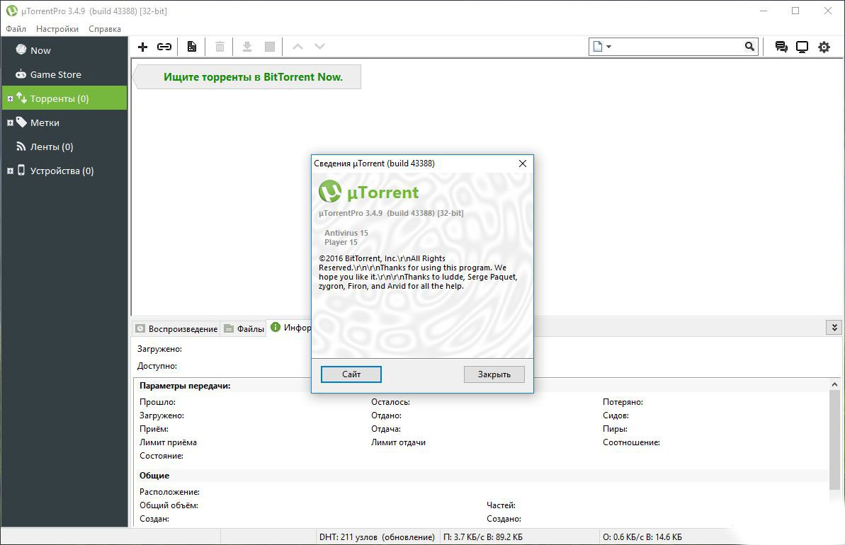Click the Расположение label

pos(170,492)
